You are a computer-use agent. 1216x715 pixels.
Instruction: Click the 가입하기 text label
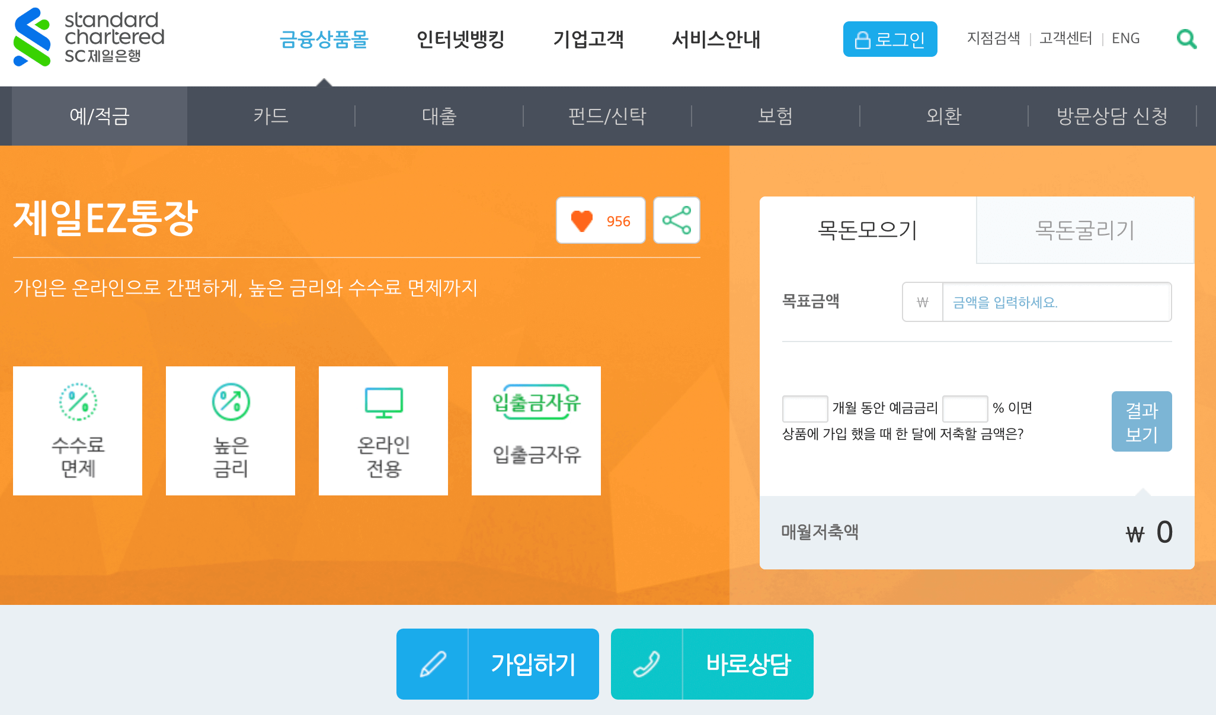pyautogui.click(x=533, y=664)
